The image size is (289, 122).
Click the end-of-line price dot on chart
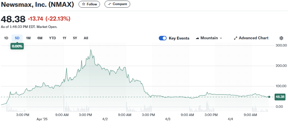[x=269, y=97]
